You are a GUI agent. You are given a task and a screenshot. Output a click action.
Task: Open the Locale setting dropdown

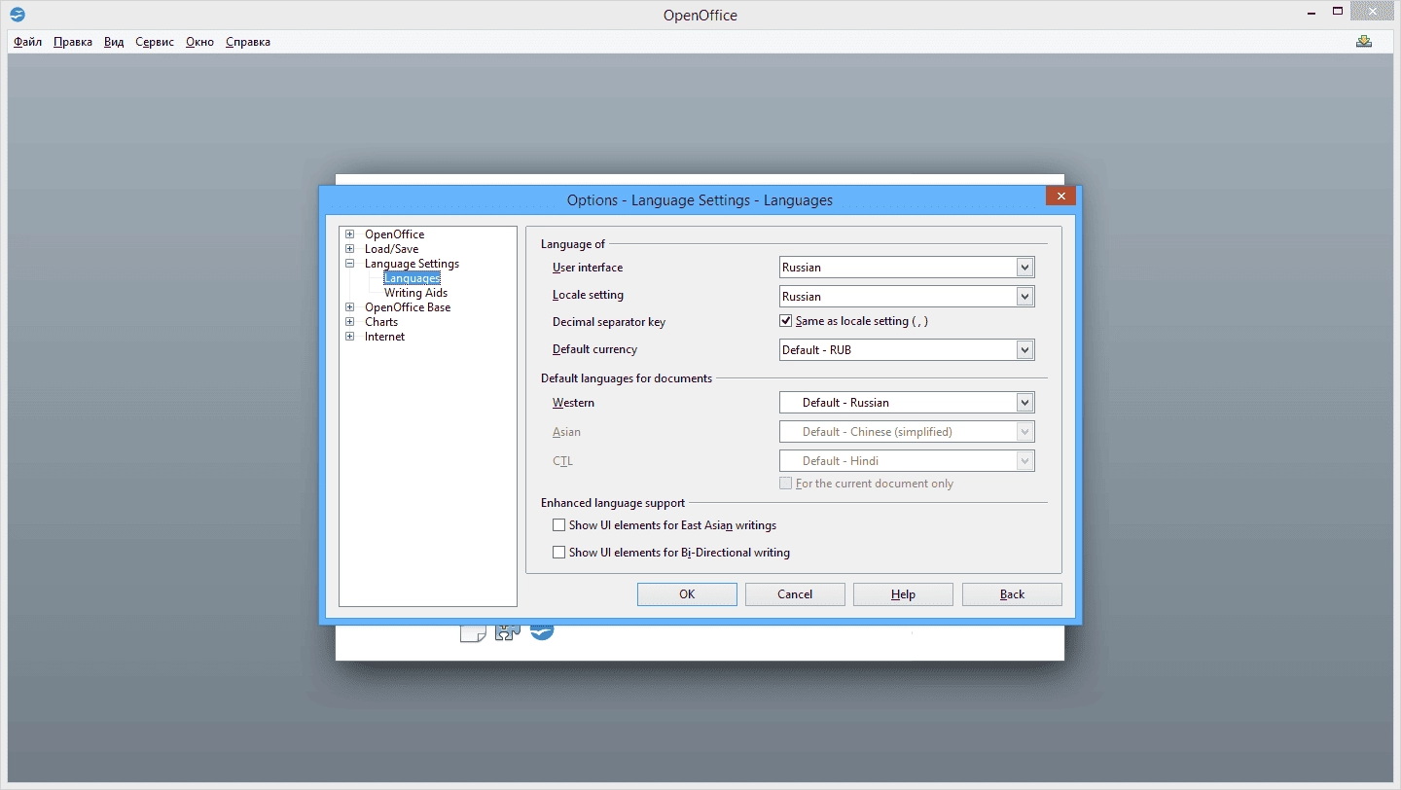pos(1024,297)
